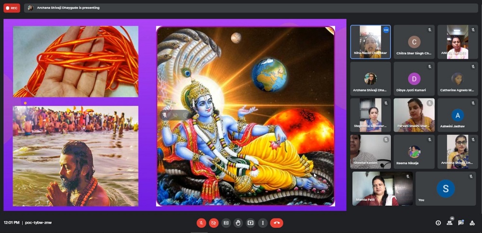482x233 pixels.
Task: Select Niha Navid Chapekar's video tile
Action: click(370, 42)
